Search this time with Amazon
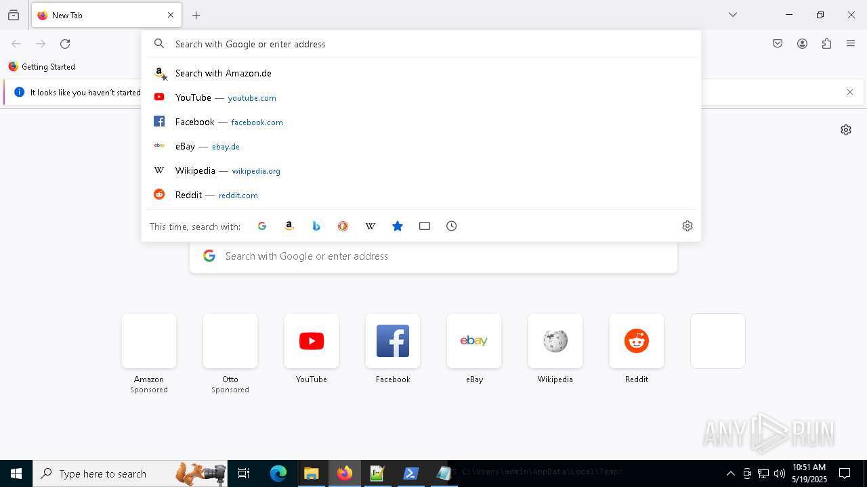Viewport: 867px width, 487px height. [289, 226]
